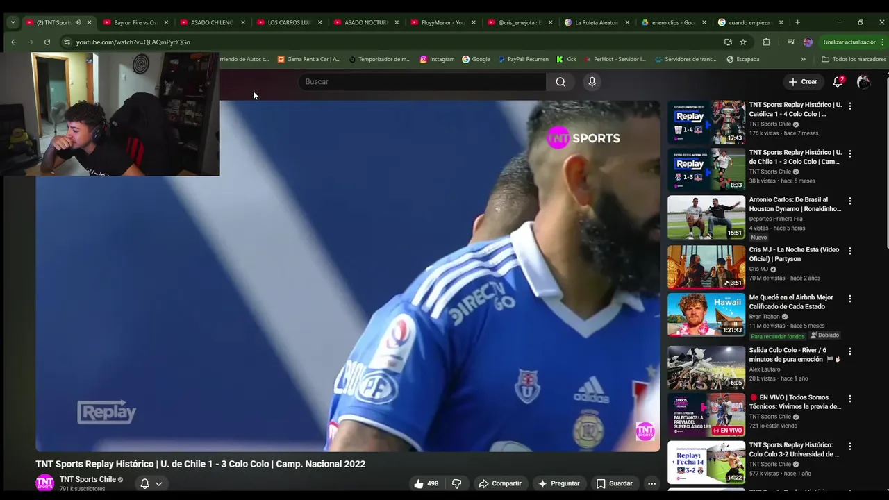Screen dimensions: 889x500
Task: Expand the hidden bookmarks chevron
Action: pyautogui.click(x=803, y=59)
